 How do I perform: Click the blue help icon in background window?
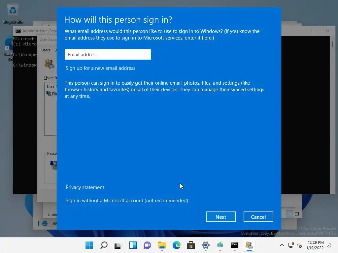point(45,223)
